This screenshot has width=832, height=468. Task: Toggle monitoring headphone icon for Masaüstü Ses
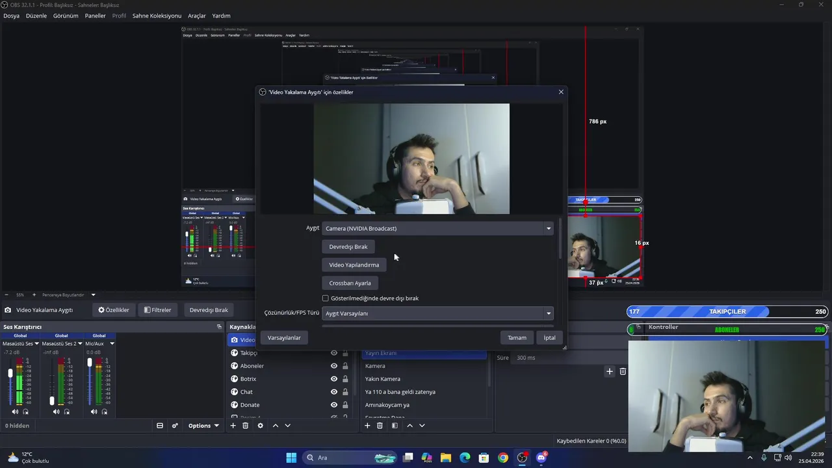tap(26, 411)
